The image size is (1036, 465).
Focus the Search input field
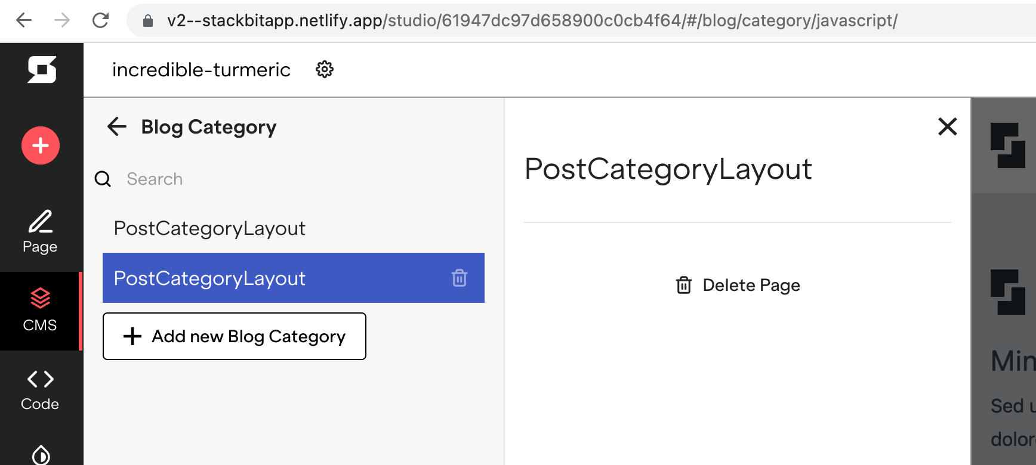click(x=239, y=179)
